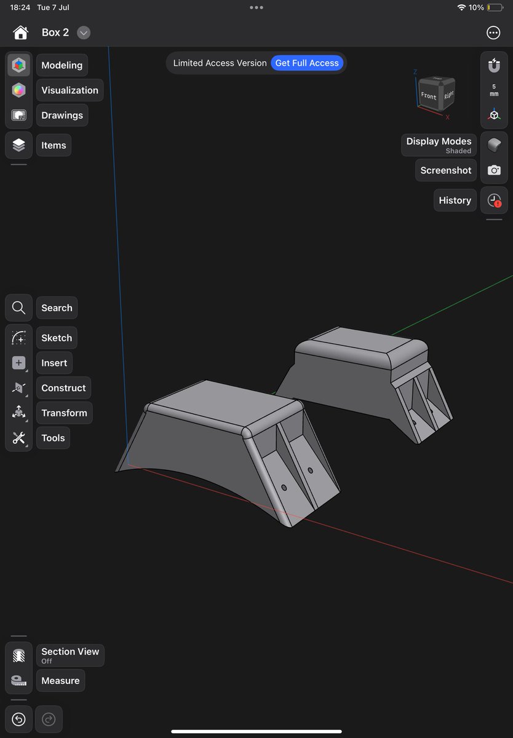The height and width of the screenshot is (738, 513).
Task: Toggle the 3D axis snap icon
Action: (494, 115)
